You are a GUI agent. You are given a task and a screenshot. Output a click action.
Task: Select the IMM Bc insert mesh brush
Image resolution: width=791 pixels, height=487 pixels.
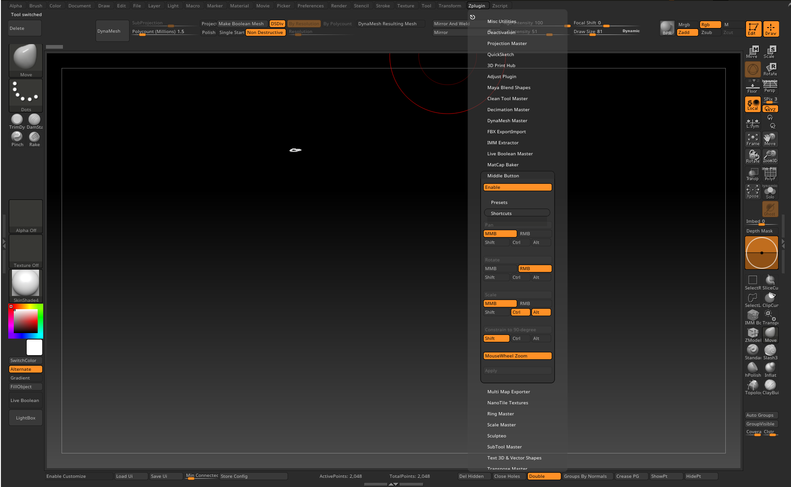coord(753,317)
